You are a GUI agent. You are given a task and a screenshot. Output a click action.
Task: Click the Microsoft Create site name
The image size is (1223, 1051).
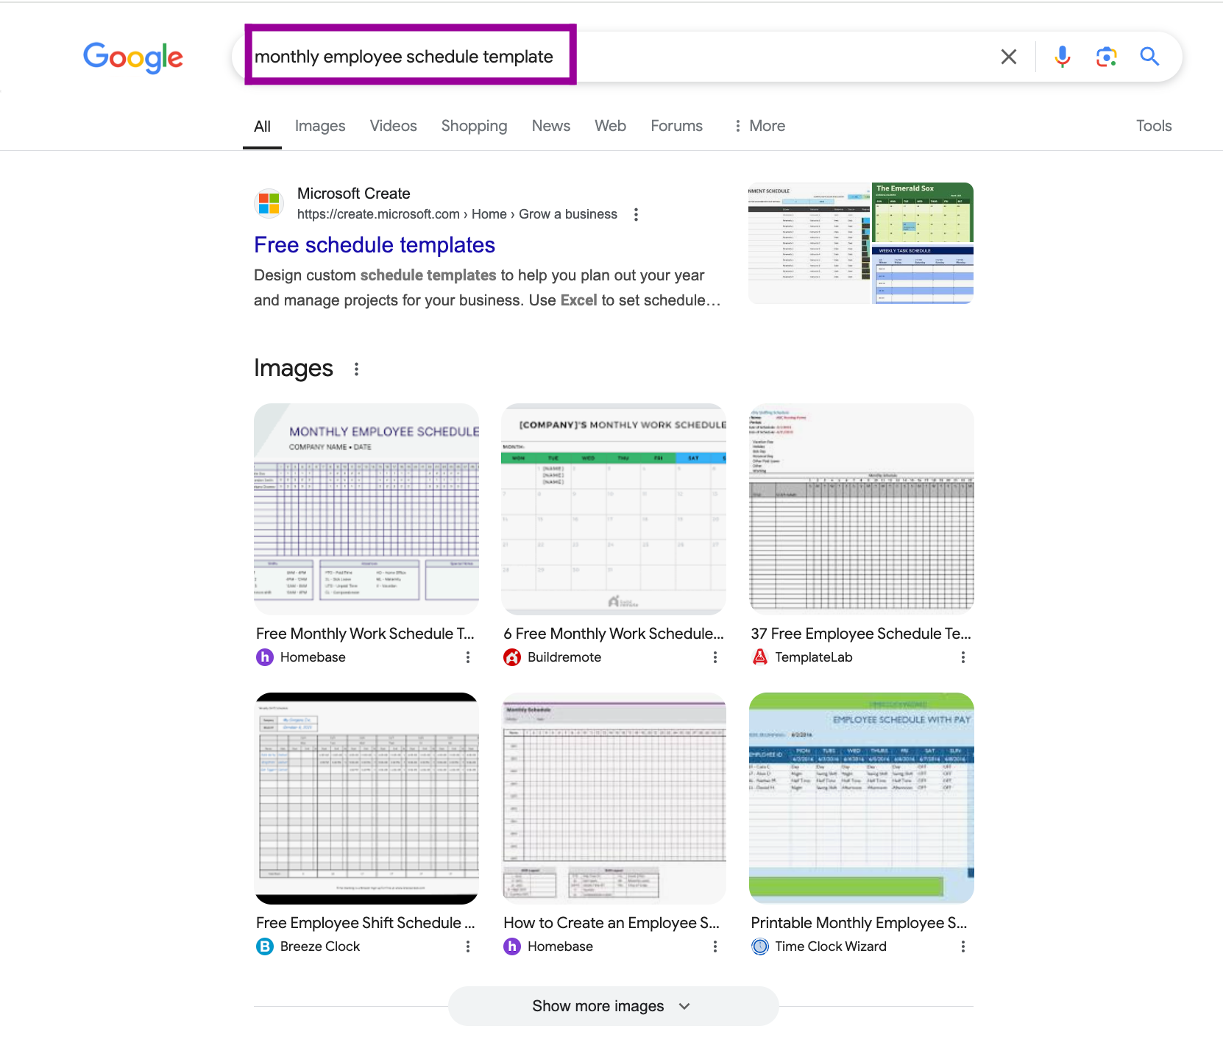[x=354, y=194]
